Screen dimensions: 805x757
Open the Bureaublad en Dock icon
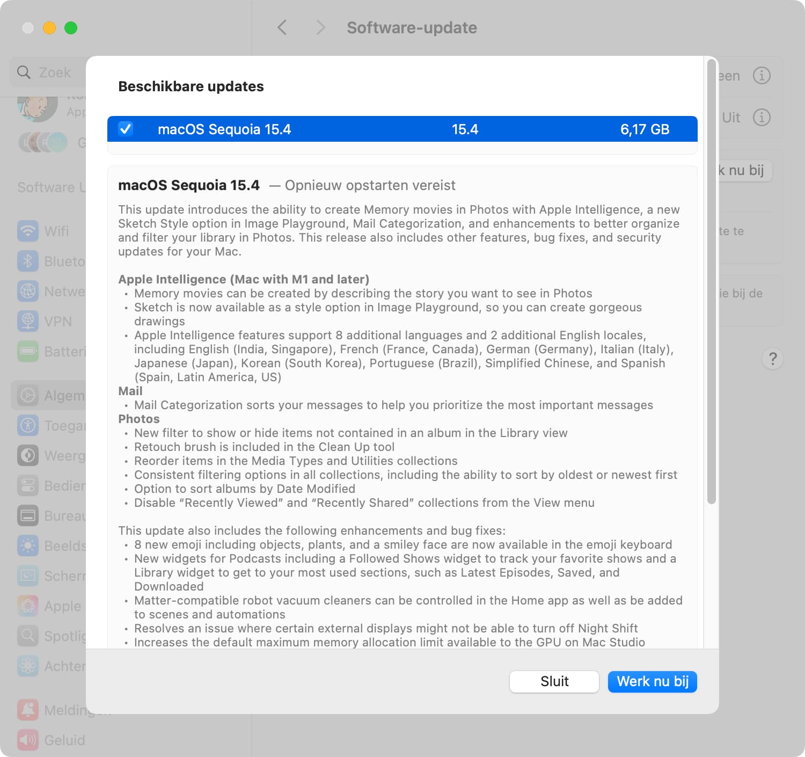coord(28,516)
